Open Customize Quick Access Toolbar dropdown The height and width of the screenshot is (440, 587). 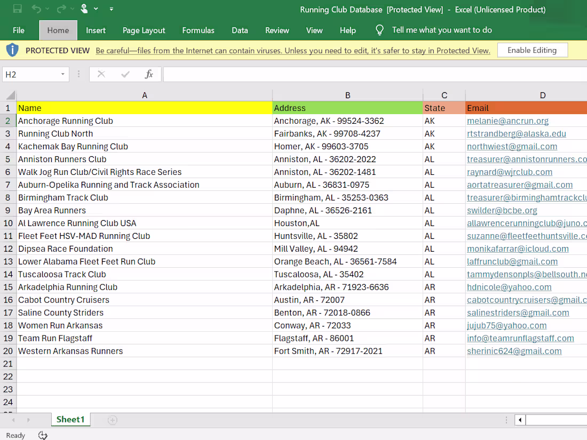[112, 9]
